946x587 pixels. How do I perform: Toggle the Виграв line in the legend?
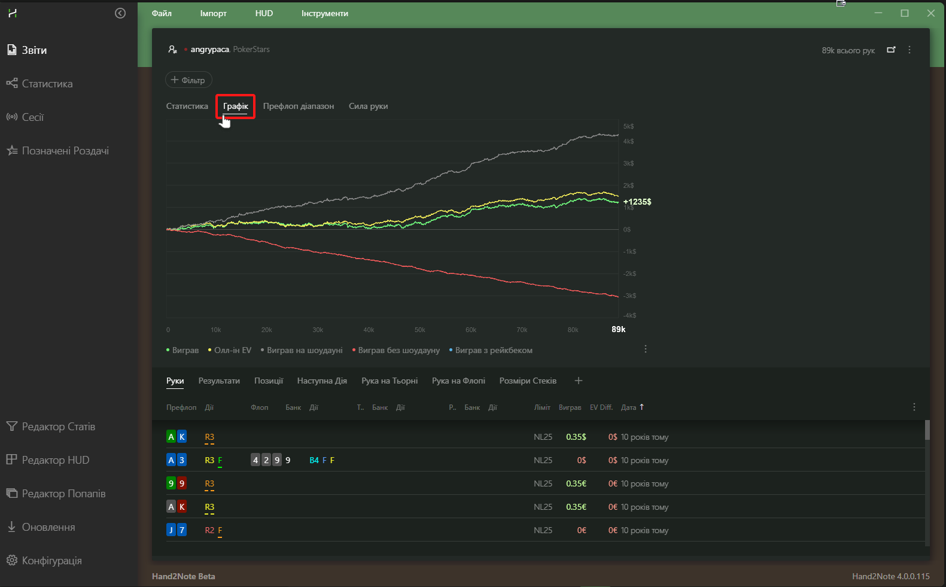pos(182,350)
